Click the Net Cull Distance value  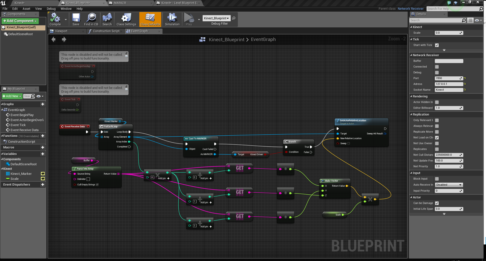(x=449, y=155)
